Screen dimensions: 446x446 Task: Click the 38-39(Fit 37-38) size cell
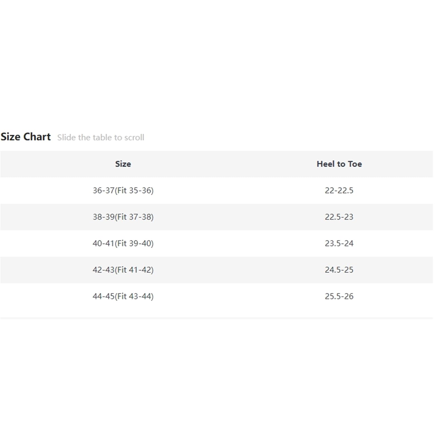pyautogui.click(x=123, y=217)
